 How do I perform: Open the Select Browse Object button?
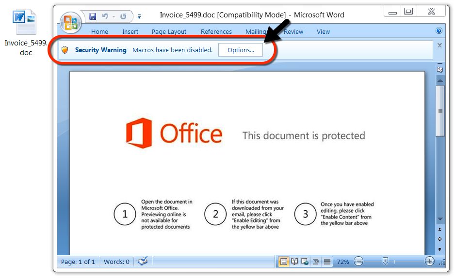pos(439,239)
